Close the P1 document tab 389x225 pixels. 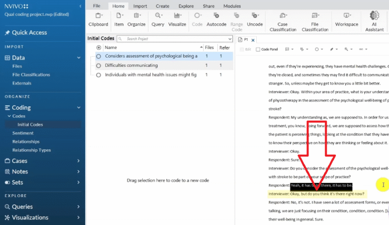coord(253,40)
